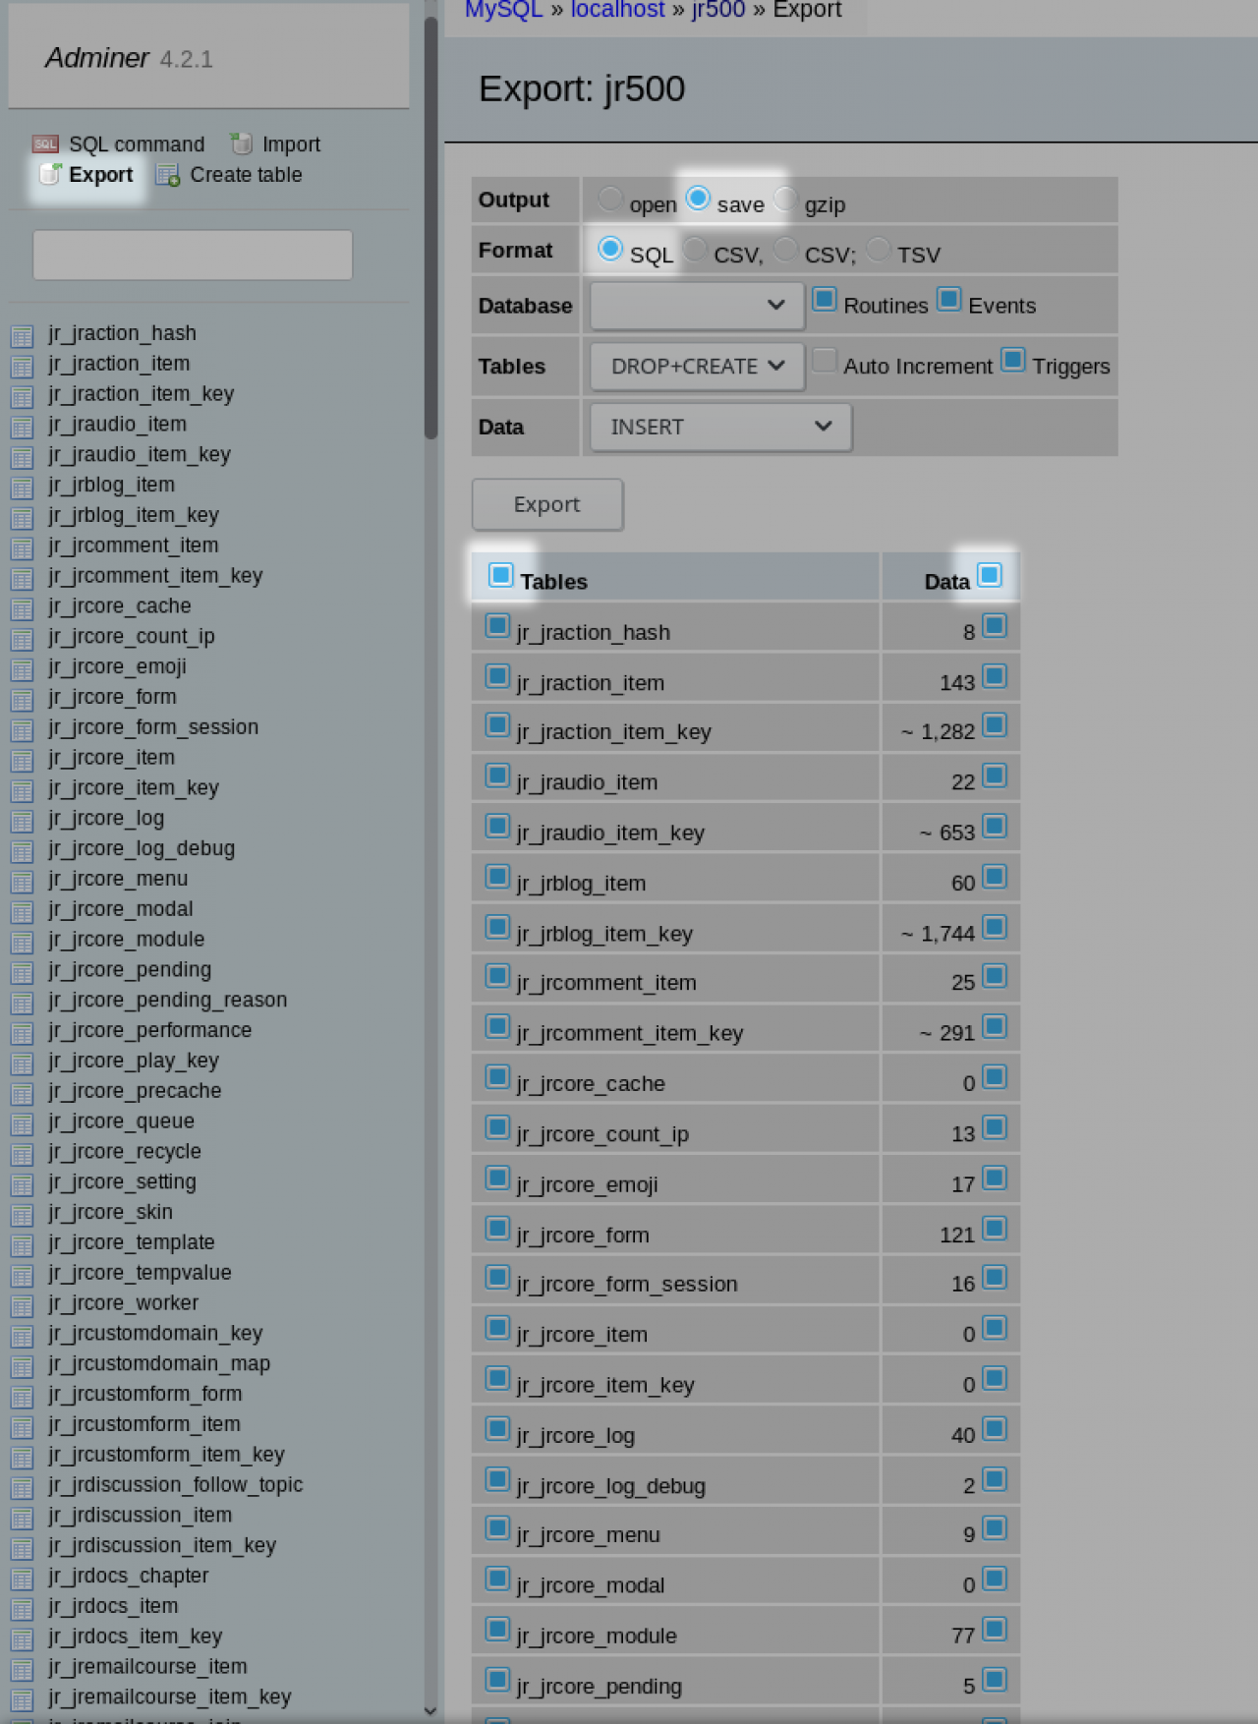
Task: Select the 'save' output radio button
Action: point(698,199)
